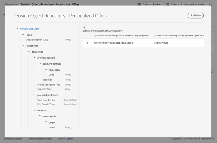217x143 pixels.
Task: Open the Datensätze breadcrumb link
Action: coord(10,4)
